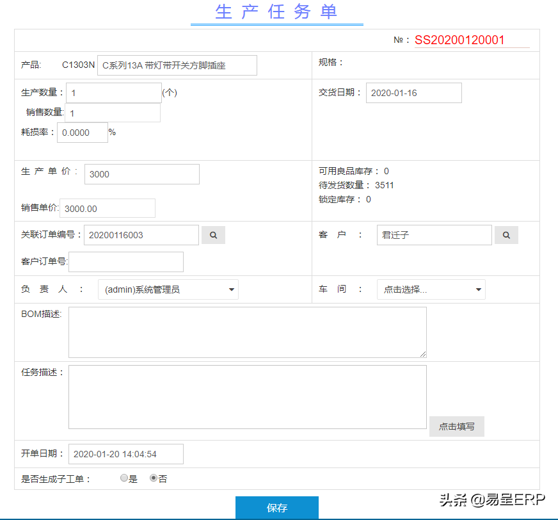Click into 任务描述 text area
Viewport: 558px width, 520px height.
coord(247,396)
